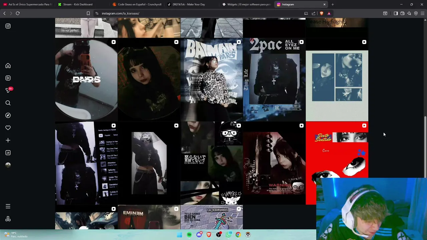The width and height of the screenshot is (427, 240).
Task: Open the Instagram logo in the sidebar
Action: 8,26
